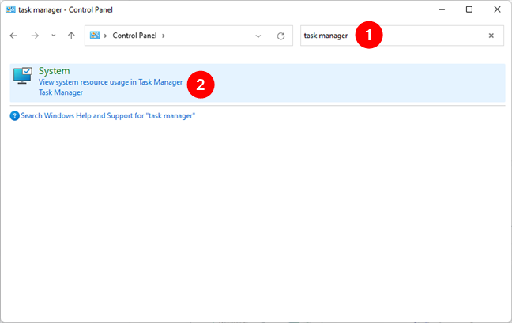Close the Control Panel window
The width and height of the screenshot is (512, 323).
pyautogui.click(x=497, y=9)
